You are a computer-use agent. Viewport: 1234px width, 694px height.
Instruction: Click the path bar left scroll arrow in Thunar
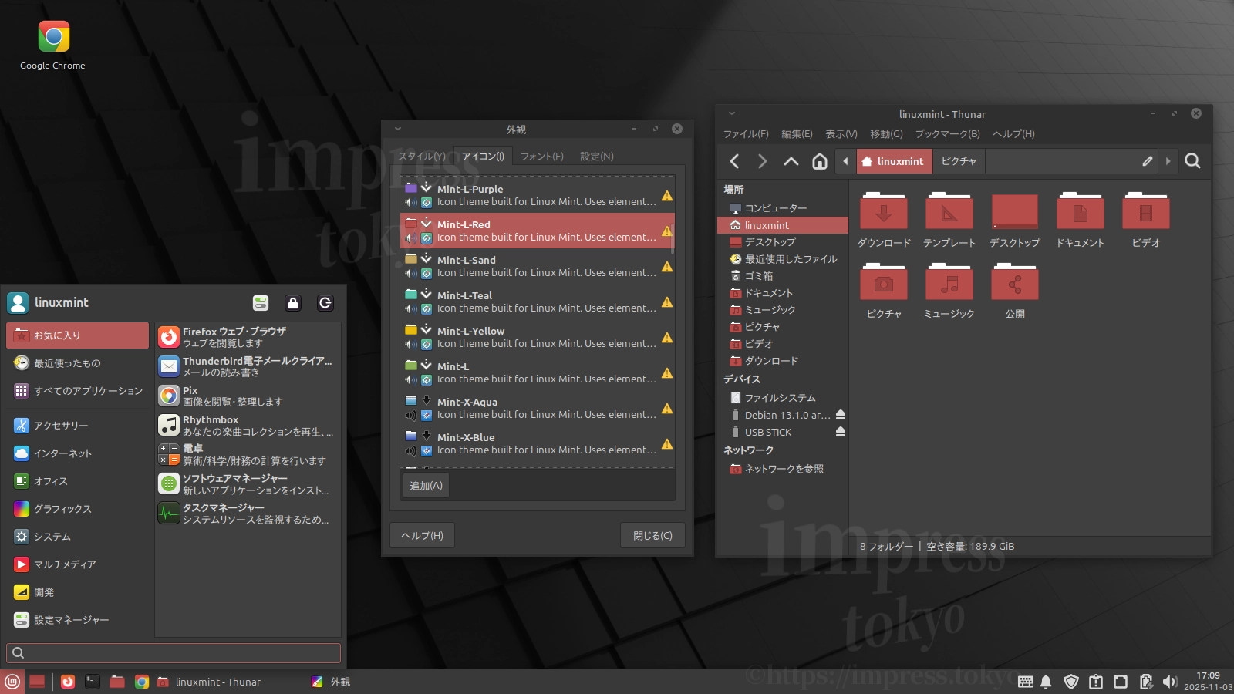point(846,161)
